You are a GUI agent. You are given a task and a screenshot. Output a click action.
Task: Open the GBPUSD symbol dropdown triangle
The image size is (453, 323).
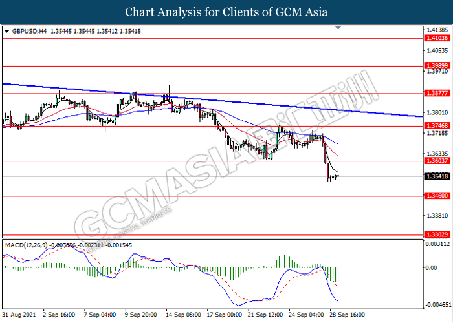click(x=7, y=31)
